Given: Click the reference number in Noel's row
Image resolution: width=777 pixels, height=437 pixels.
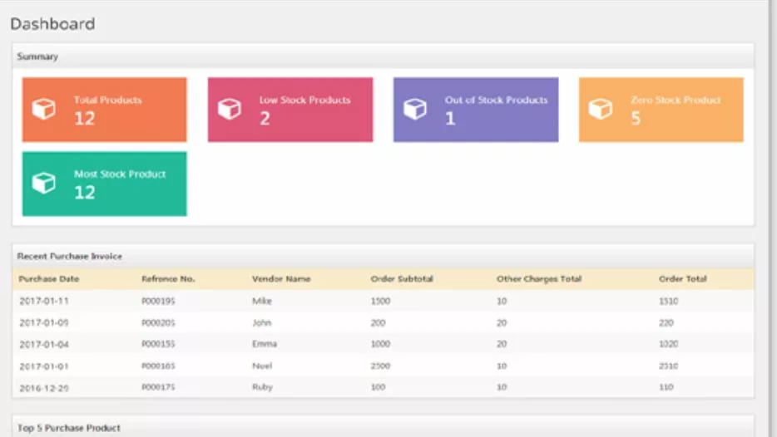Looking at the screenshot, I should point(158,366).
